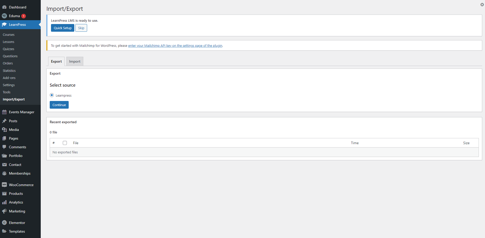Open Quizzes in LearnPress submenu
485x238 pixels.
(8, 49)
